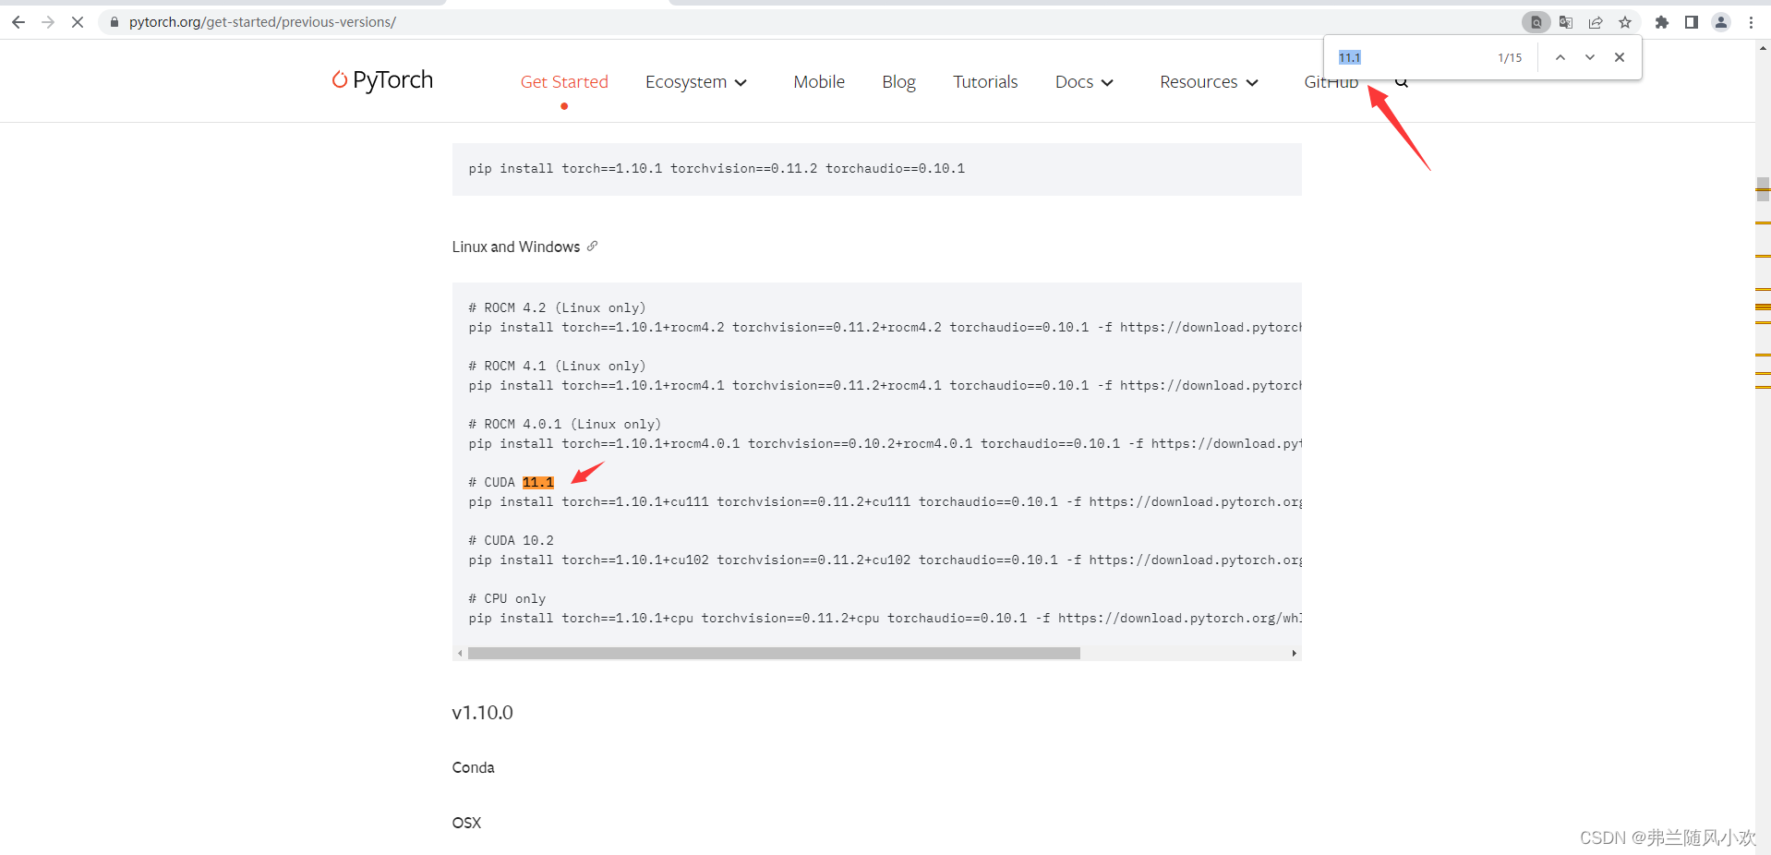Click the ROCM 4.1 comment line
Viewport: 1771px width, 855px height.
[x=557, y=366]
